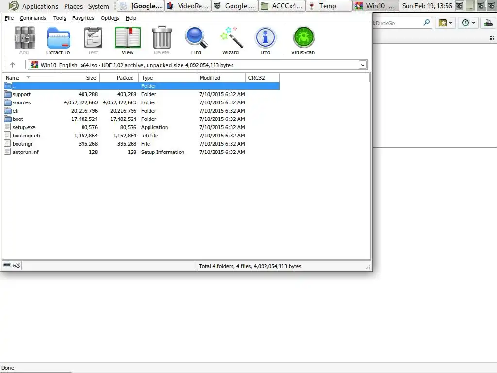Click the bootmgr.efi file icon
The height and width of the screenshot is (373, 497).
tap(8, 136)
